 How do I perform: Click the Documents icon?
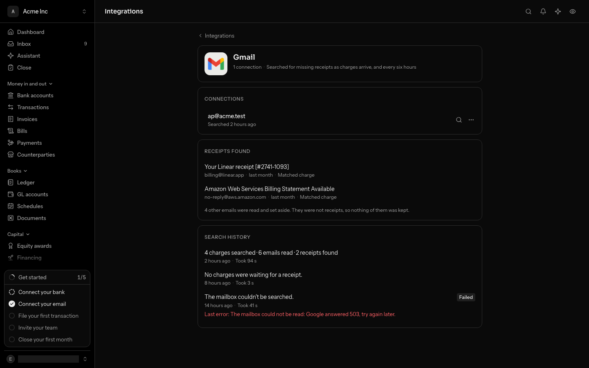11,218
